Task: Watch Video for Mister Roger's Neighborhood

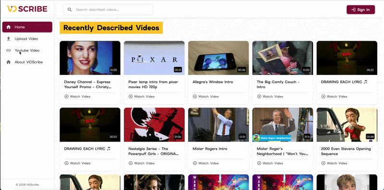Action: [x=270, y=163]
